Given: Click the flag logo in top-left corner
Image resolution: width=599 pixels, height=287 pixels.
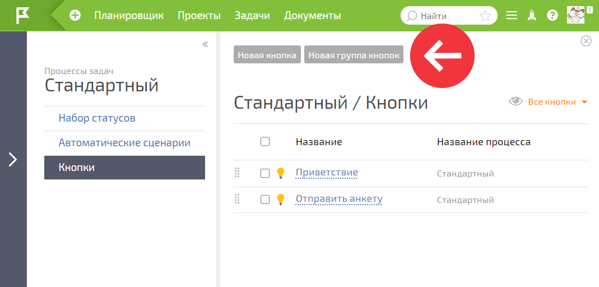Looking at the screenshot, I should point(22,16).
